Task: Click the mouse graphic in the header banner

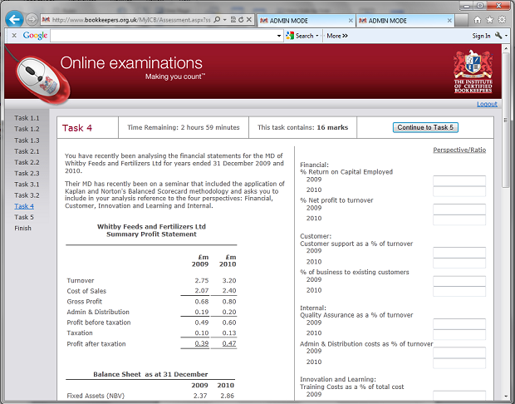Action: click(42, 80)
